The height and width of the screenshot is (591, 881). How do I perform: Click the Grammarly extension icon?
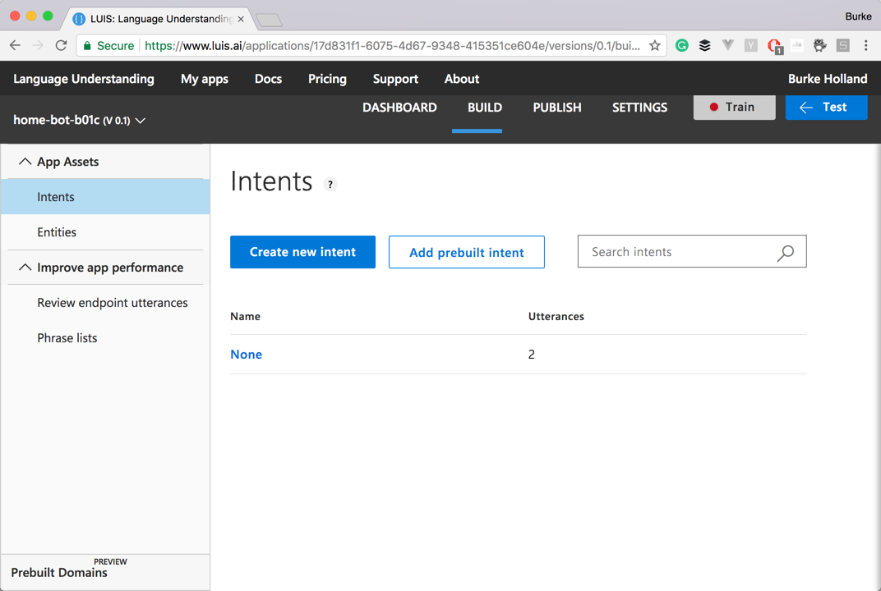pos(682,46)
